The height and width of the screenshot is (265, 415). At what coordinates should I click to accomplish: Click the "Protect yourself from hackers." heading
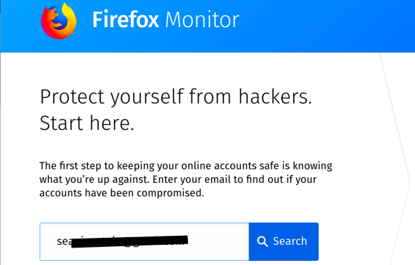point(175,97)
